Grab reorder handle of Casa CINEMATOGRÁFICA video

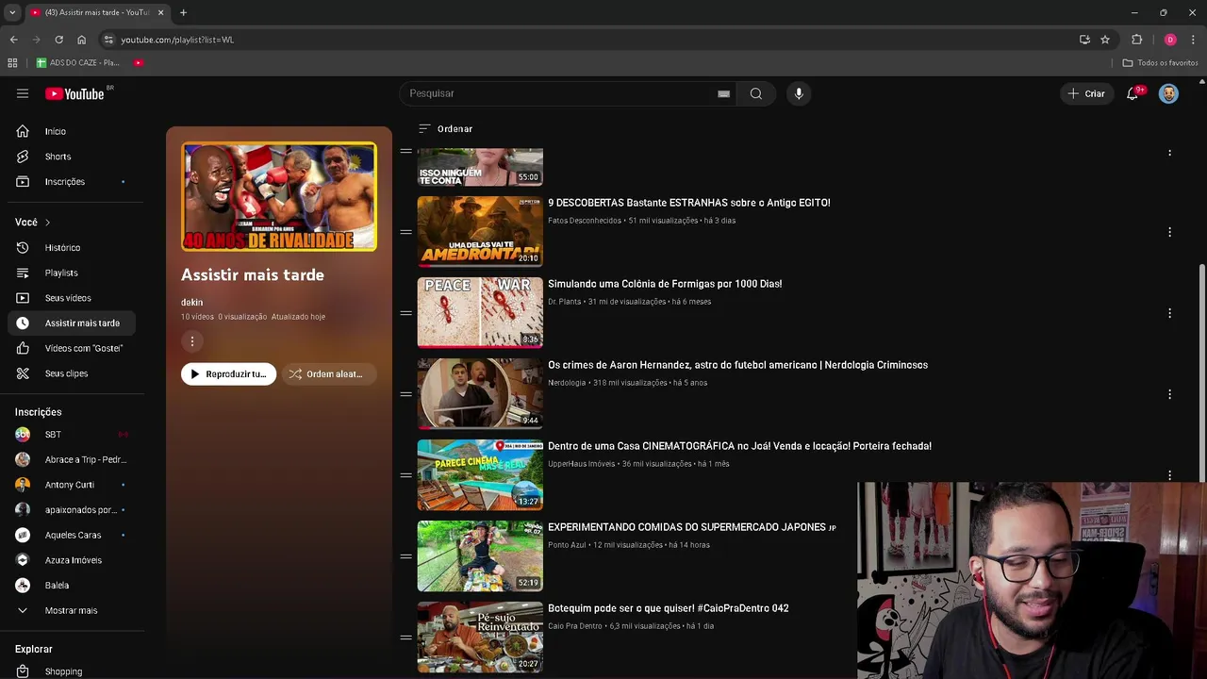pos(405,475)
